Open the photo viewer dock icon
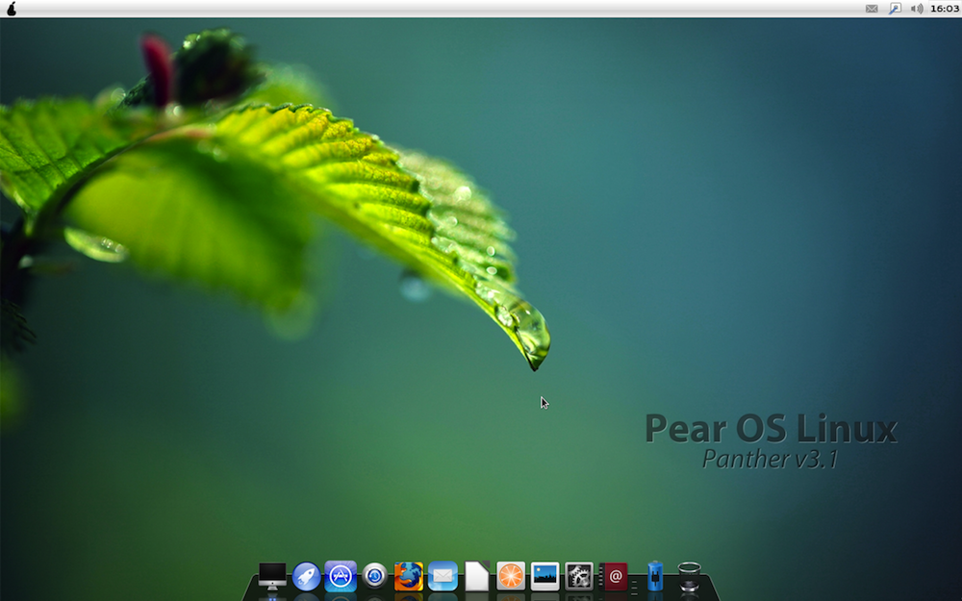The width and height of the screenshot is (962, 601). tap(544, 577)
